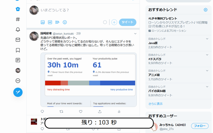Add a GIF to the new tweet
Viewport: 213px width, 133px height.
pyautogui.click(x=50, y=22)
